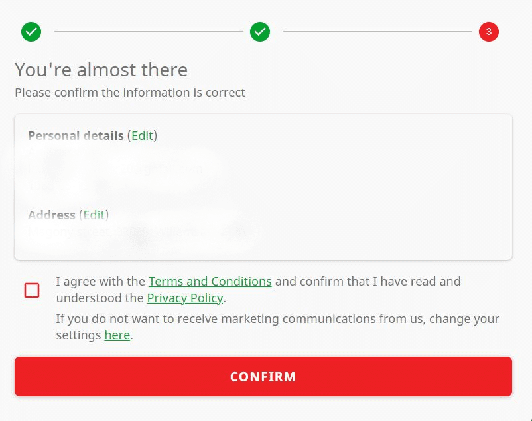
Task: Open the Terms and Conditions link
Action: pyautogui.click(x=210, y=281)
